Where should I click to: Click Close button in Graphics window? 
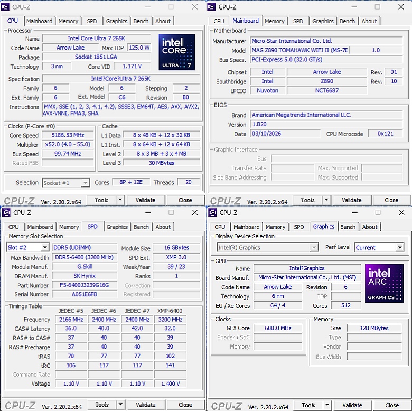(x=392, y=405)
